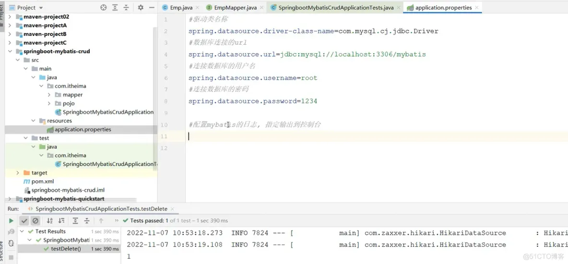Collapse springboot-mybatis-crud module
Viewport: 568px width, 264px height.
[10, 51]
